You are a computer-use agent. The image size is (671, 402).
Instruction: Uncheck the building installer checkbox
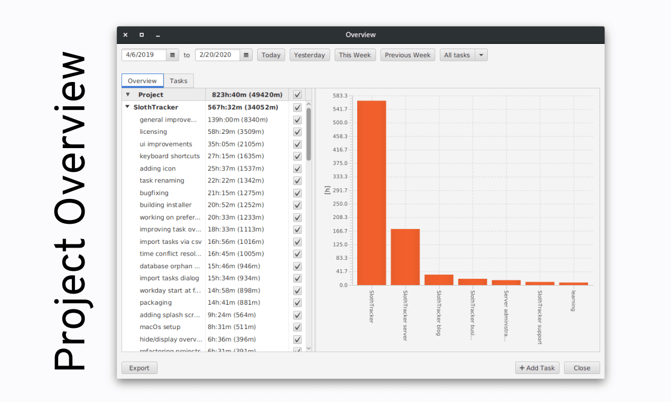click(x=297, y=205)
